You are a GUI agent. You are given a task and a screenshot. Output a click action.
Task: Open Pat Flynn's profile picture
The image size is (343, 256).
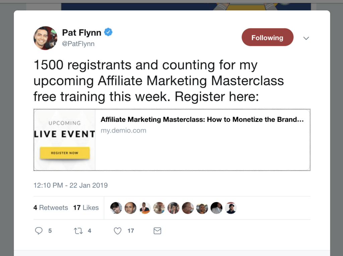point(46,38)
